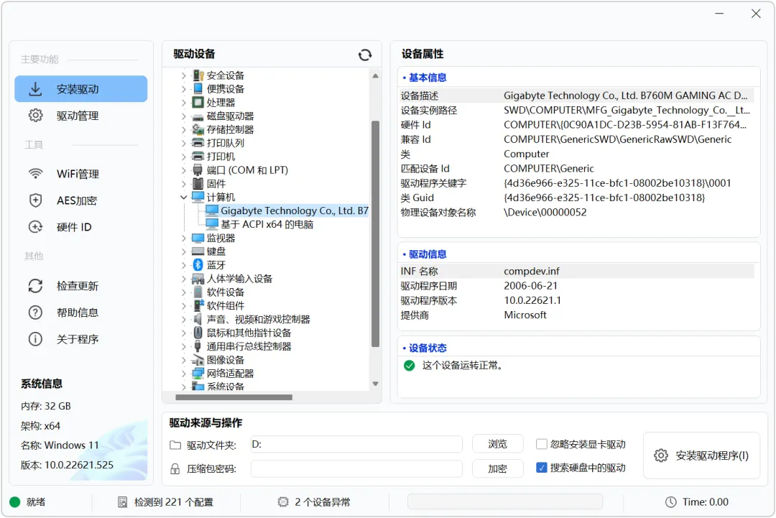Screen dimensions: 776x518
Task: Click the 压缩包密码 input field
Action: point(356,468)
